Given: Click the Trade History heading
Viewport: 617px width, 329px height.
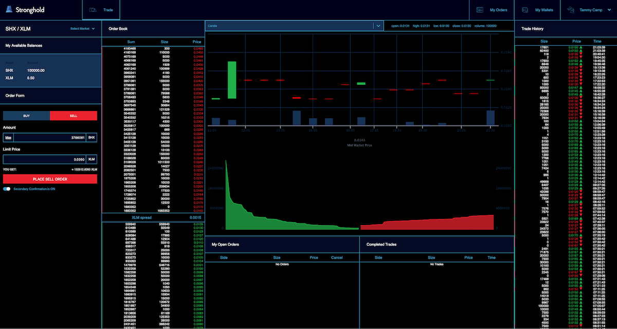Looking at the screenshot, I should point(532,29).
